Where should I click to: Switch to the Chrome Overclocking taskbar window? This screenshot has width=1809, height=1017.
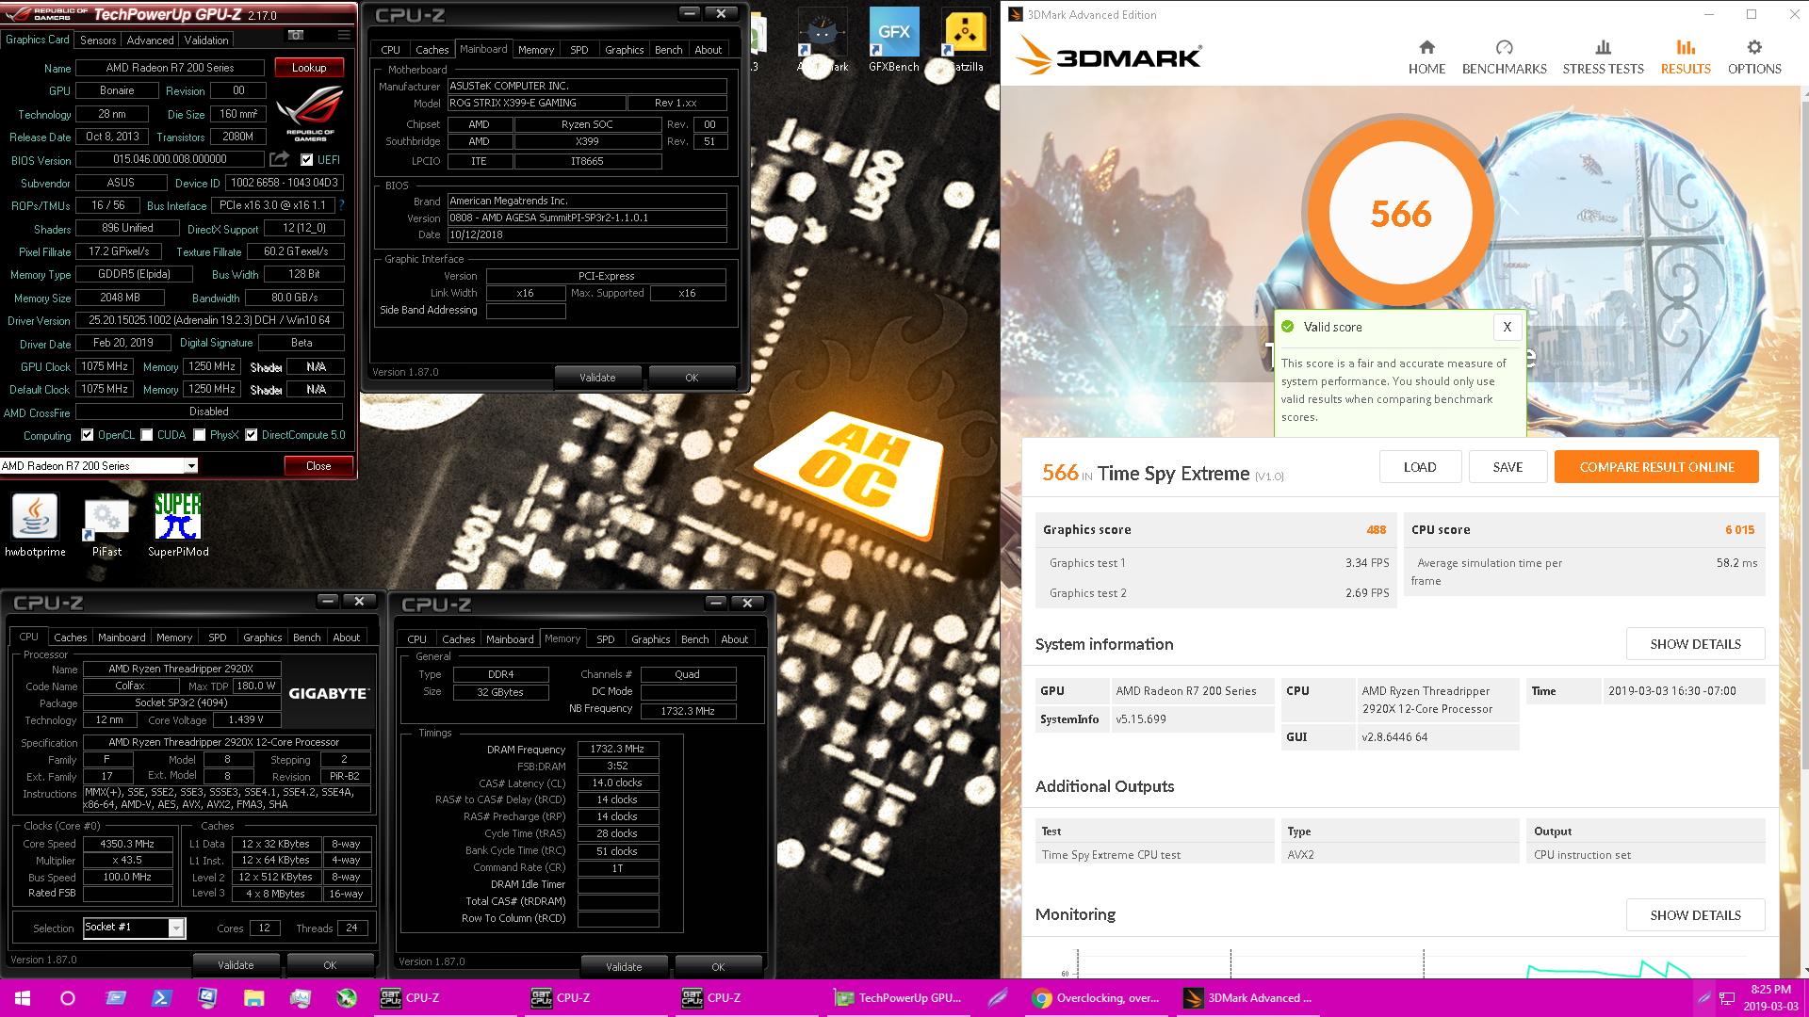click(x=1095, y=998)
